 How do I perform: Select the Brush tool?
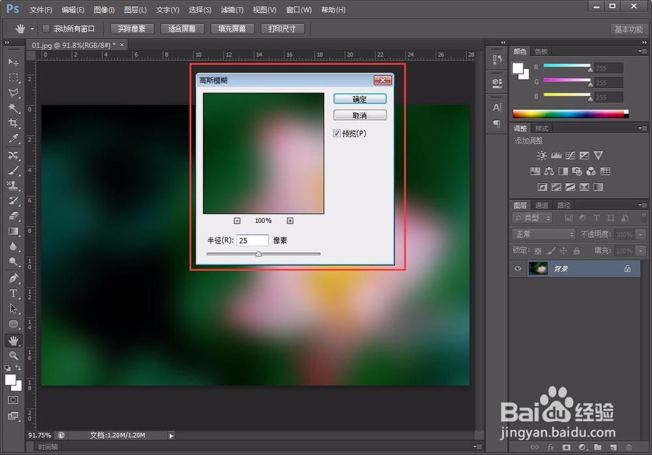click(14, 171)
